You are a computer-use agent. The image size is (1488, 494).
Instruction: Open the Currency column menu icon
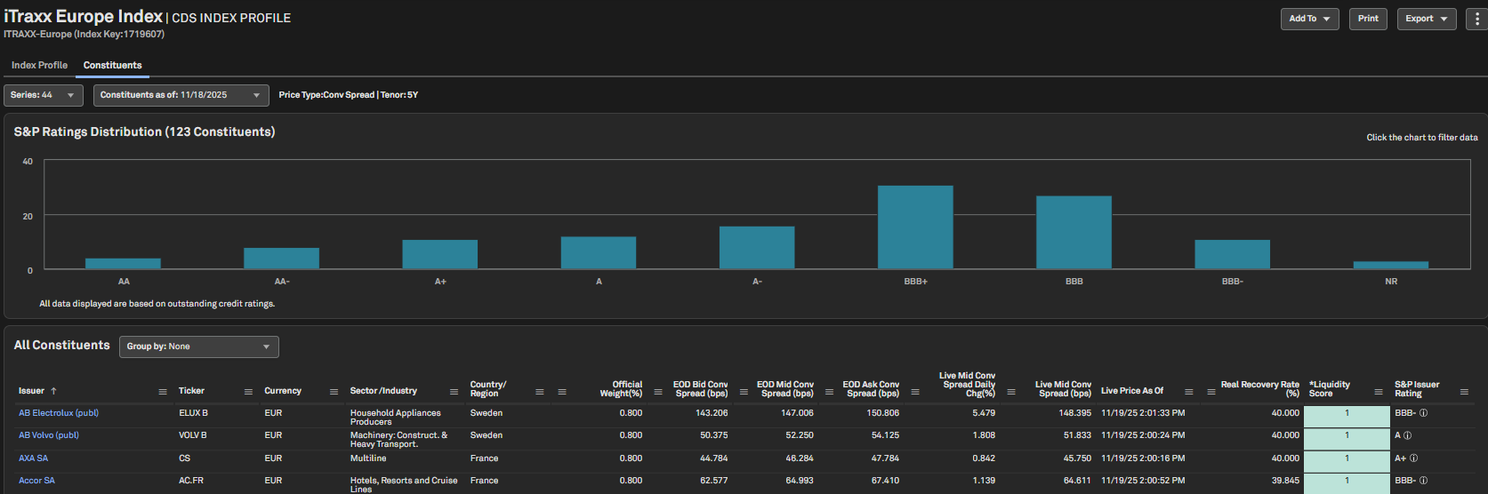334,392
